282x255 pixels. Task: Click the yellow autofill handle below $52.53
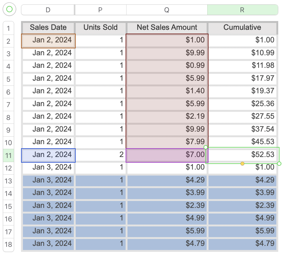click(242, 164)
